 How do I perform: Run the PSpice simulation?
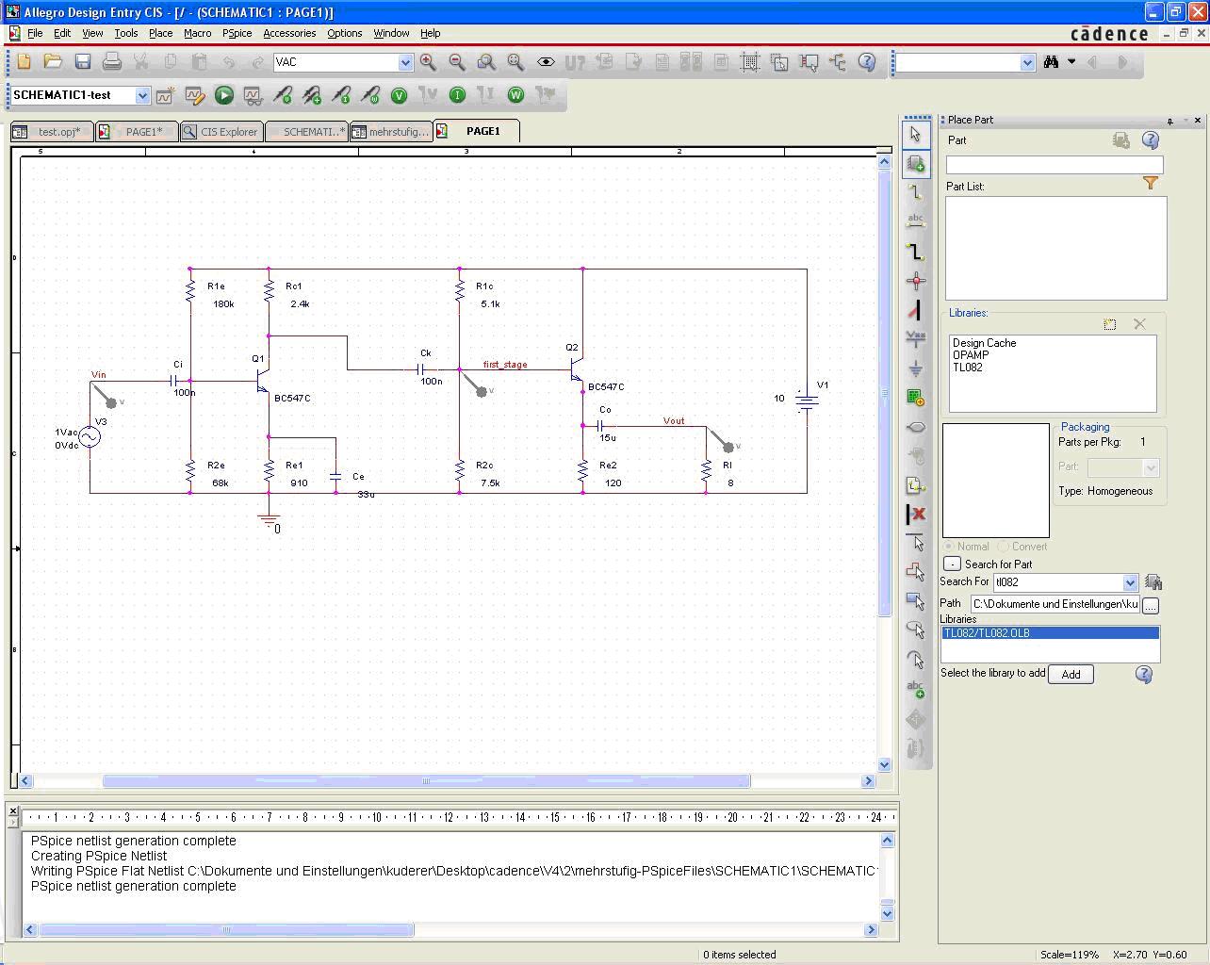[223, 95]
